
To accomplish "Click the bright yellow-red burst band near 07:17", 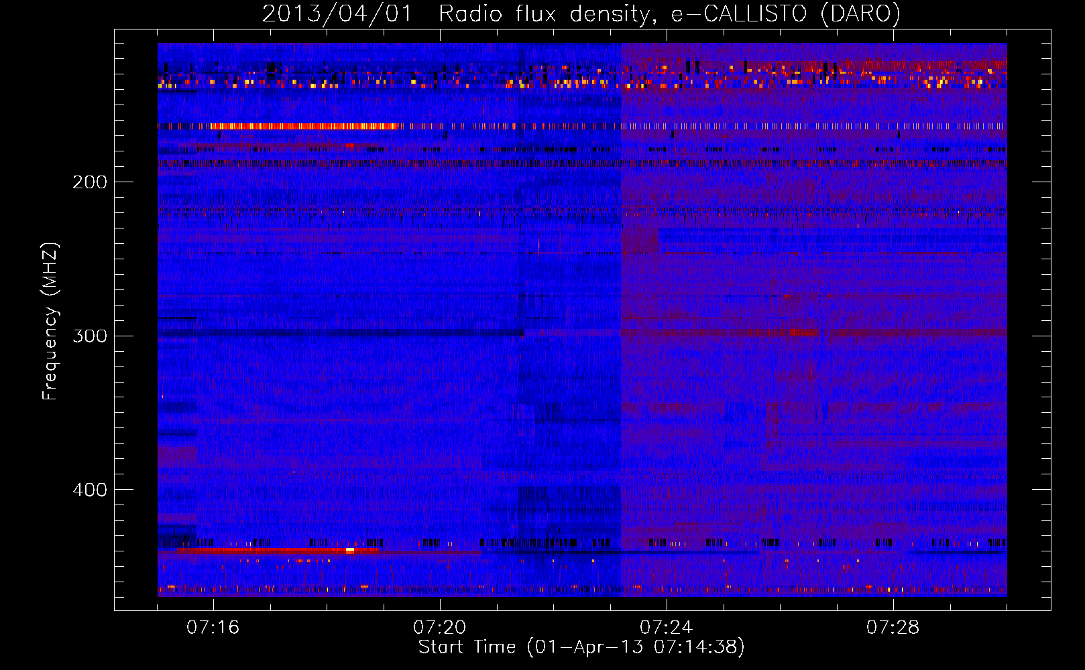I will click(x=305, y=126).
